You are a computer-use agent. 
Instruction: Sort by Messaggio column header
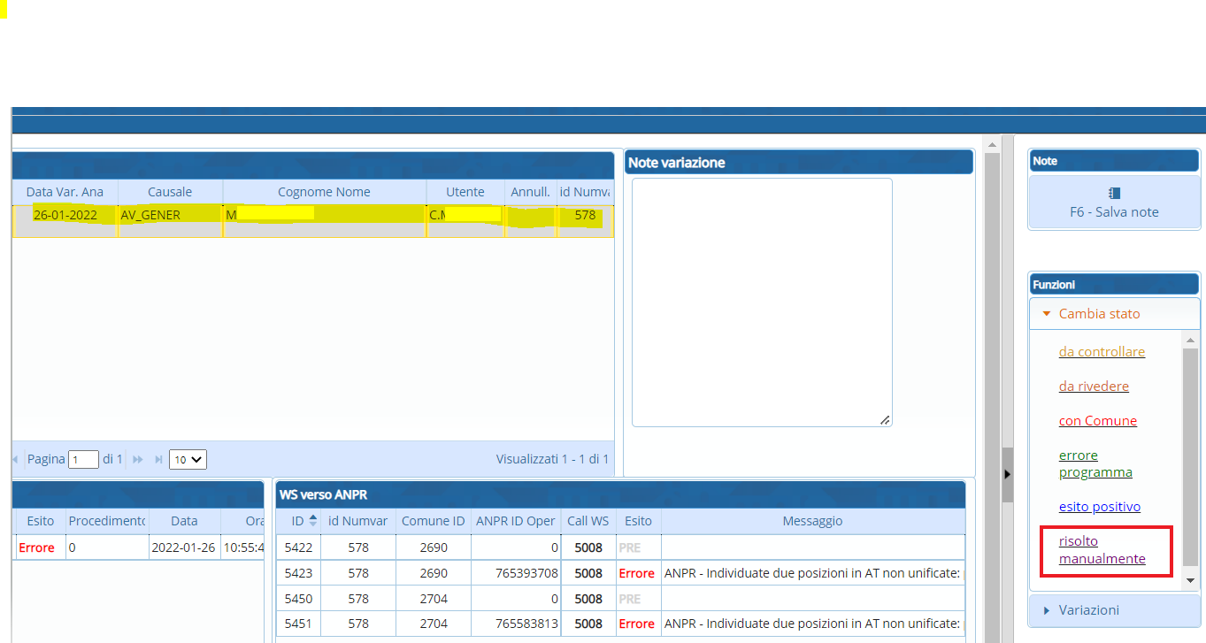pyautogui.click(x=812, y=521)
